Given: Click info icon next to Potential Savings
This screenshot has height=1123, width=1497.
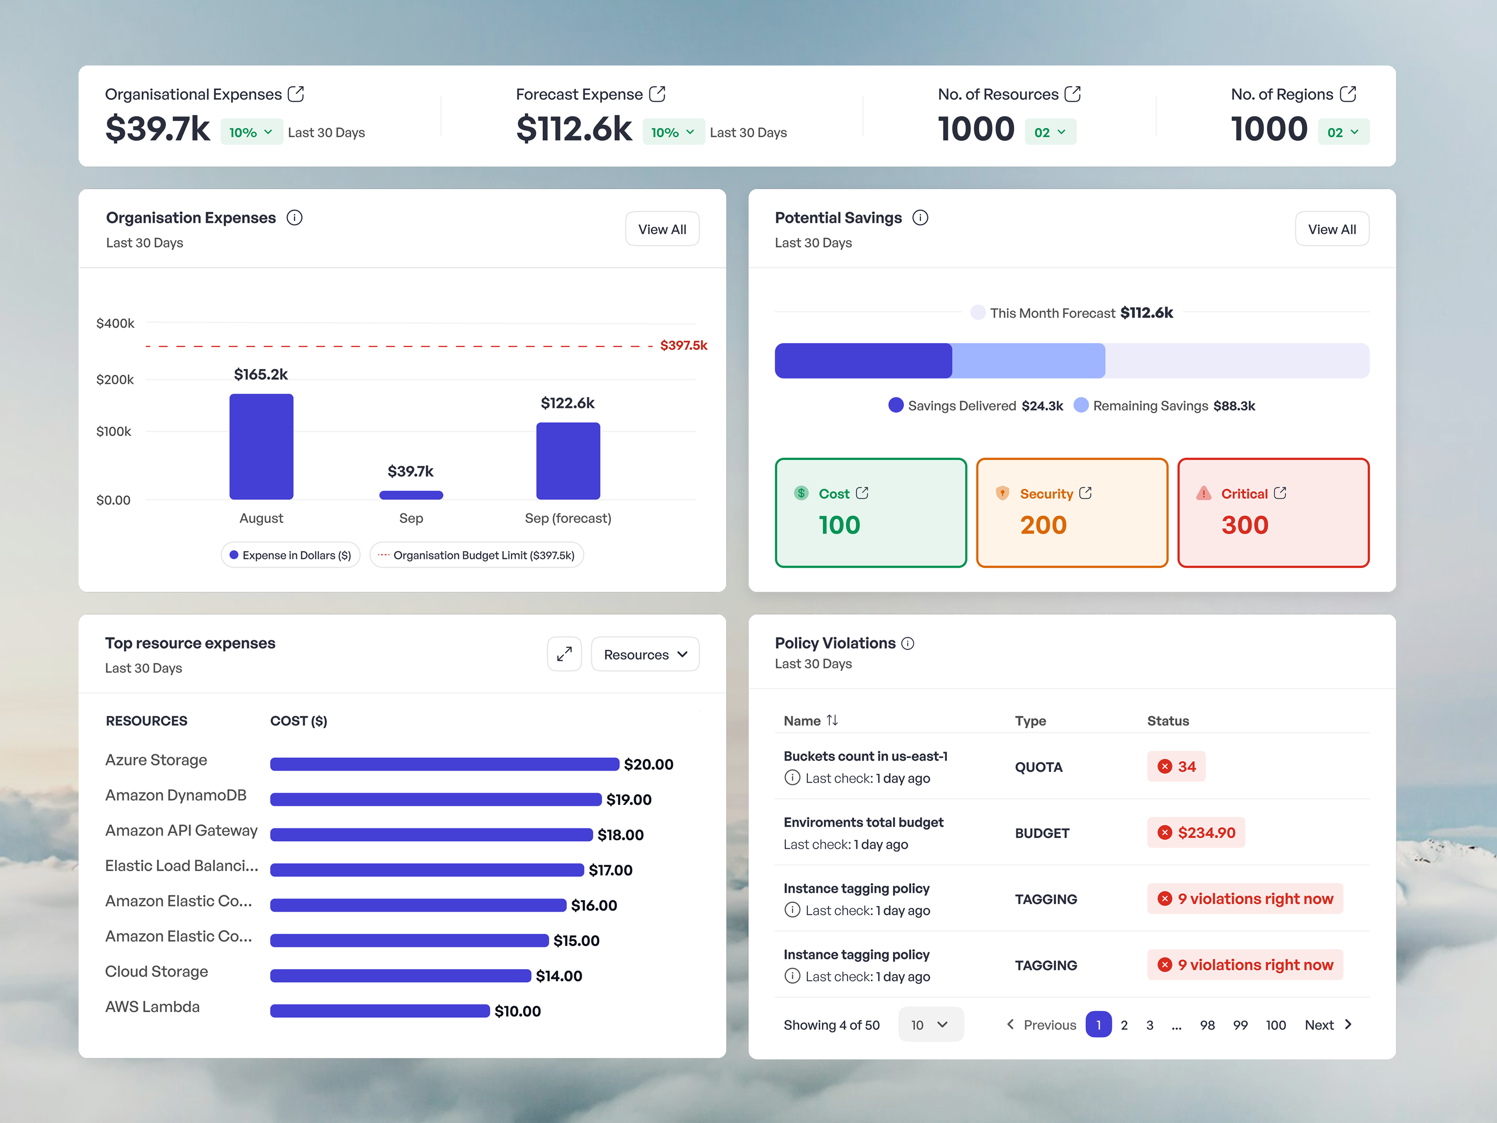Looking at the screenshot, I should pos(920,217).
